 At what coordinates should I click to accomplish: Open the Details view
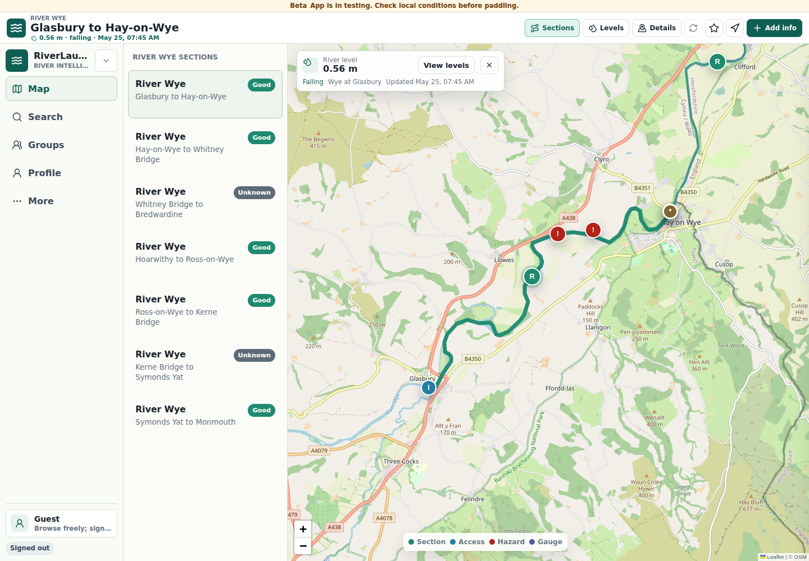click(x=657, y=28)
